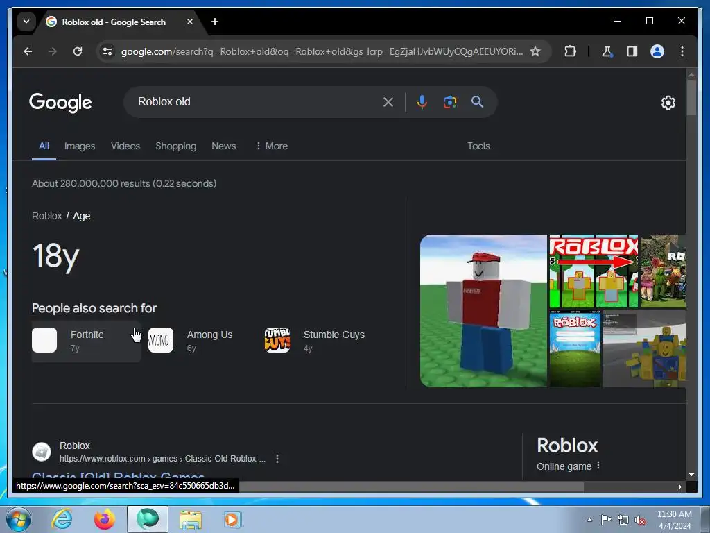The image size is (710, 533).
Task: Open the network tray icon
Action: (623, 521)
